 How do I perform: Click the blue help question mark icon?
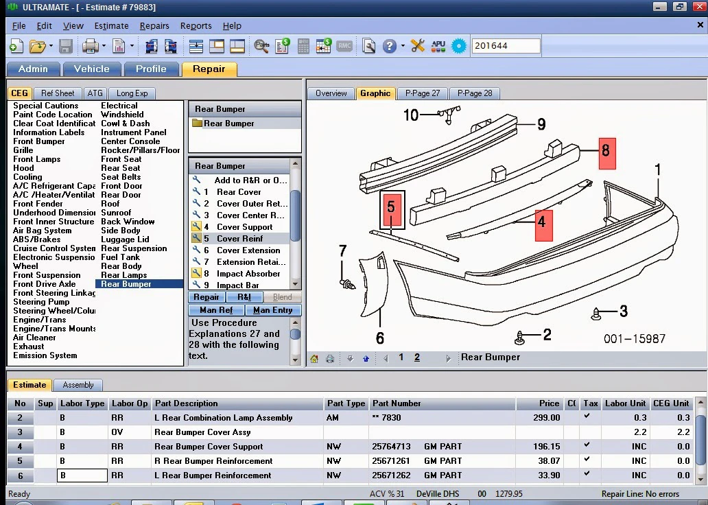tap(389, 46)
